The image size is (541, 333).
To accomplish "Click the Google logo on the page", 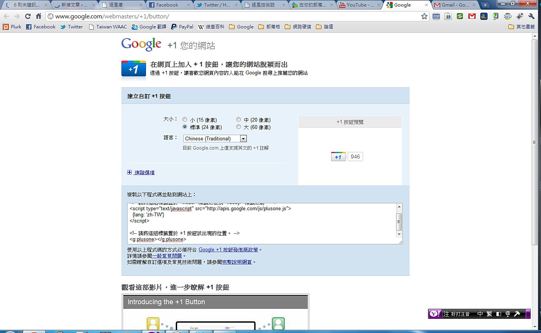I will coord(141,45).
